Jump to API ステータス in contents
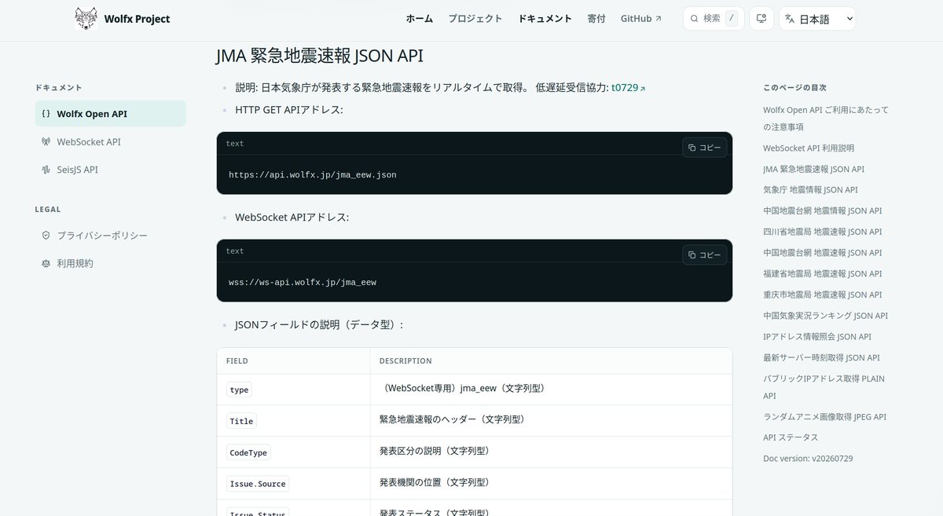Image resolution: width=943 pixels, height=516 pixels. click(791, 437)
